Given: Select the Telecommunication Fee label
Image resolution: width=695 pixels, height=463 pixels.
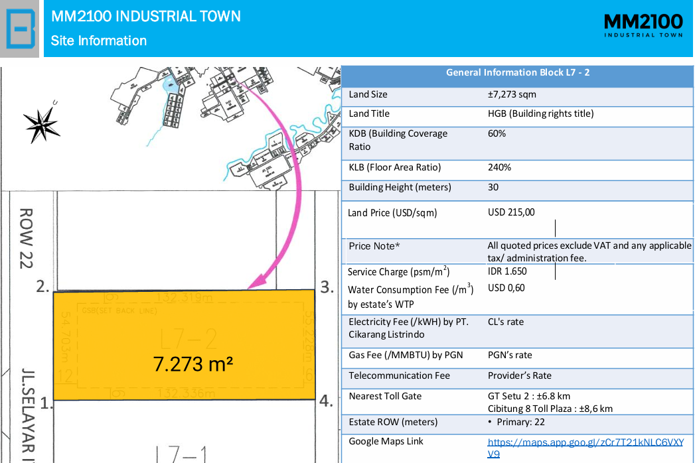Looking at the screenshot, I should pos(399,375).
